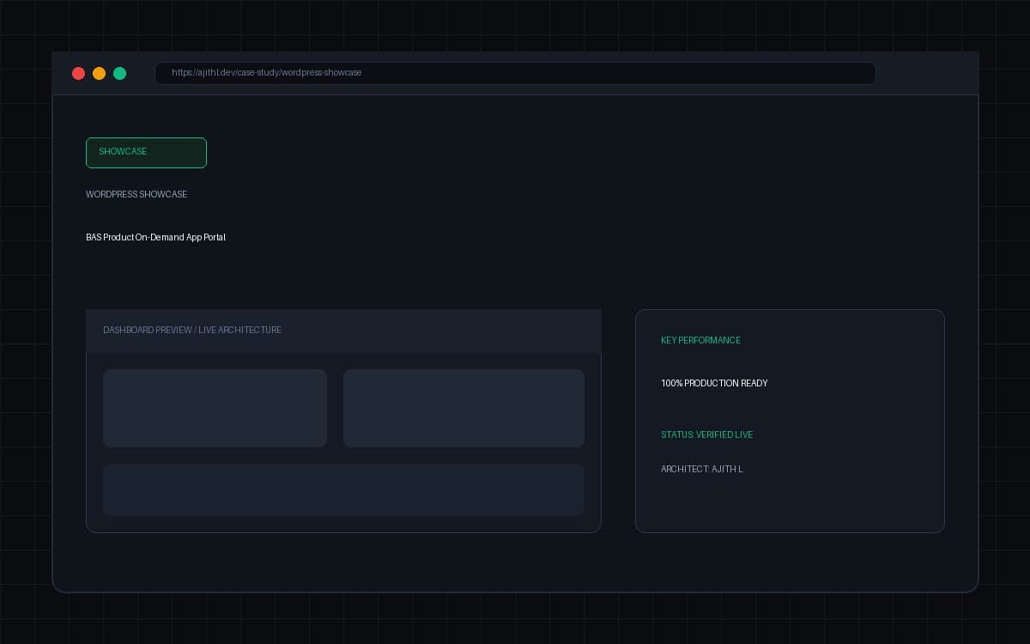Click the URL address bar
Viewport: 1030px width, 644px height.
515,73
